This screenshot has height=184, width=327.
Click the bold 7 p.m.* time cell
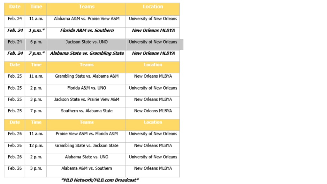click(x=36, y=53)
